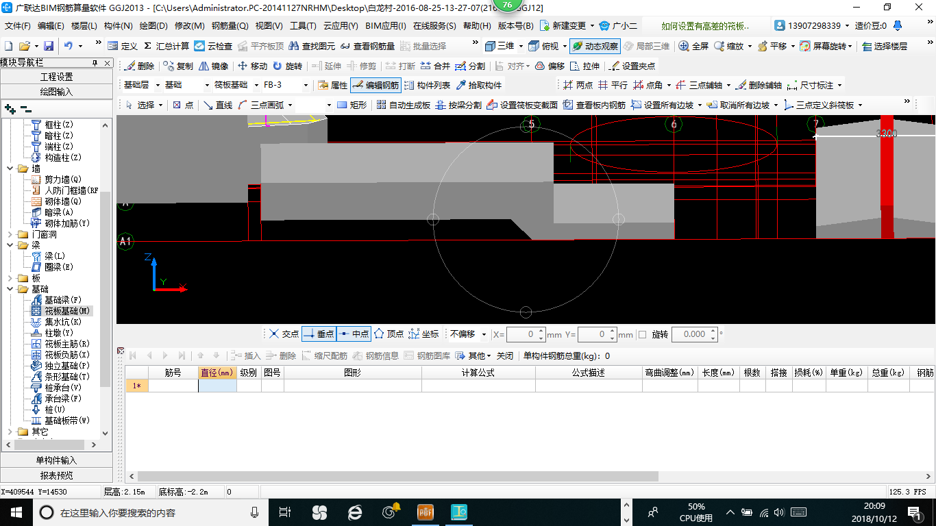The width and height of the screenshot is (936, 526).
Task: Toggle 顶点 vertex snap
Action: (389, 334)
